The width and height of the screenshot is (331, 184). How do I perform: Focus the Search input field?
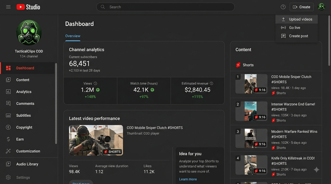(165, 7)
